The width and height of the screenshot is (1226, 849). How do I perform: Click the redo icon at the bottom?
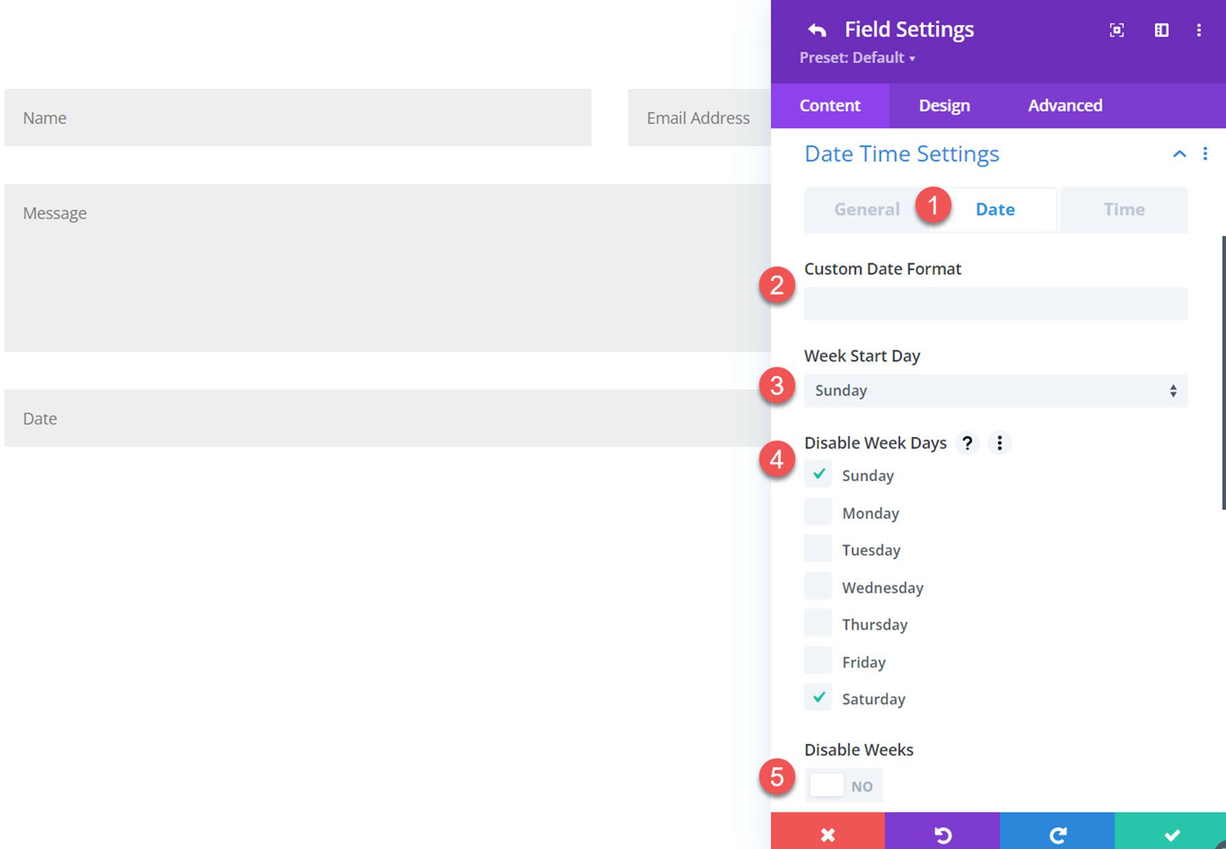click(1058, 835)
